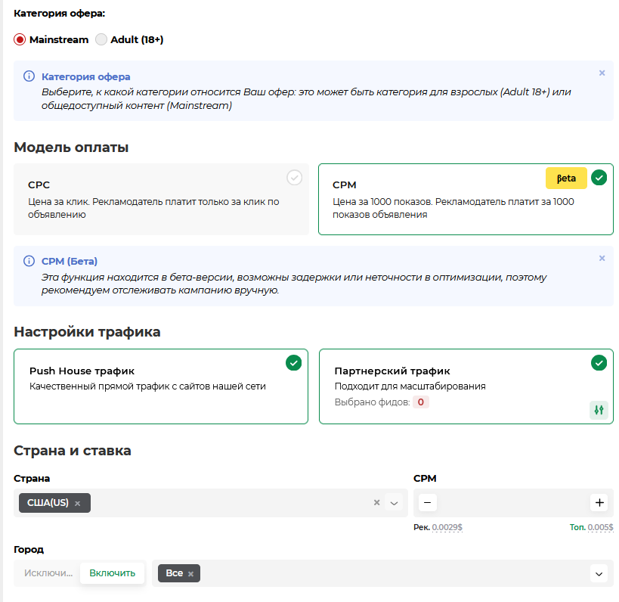Toggle Push House трафик checkmark
This screenshot has width=619, height=602.
[x=293, y=363]
